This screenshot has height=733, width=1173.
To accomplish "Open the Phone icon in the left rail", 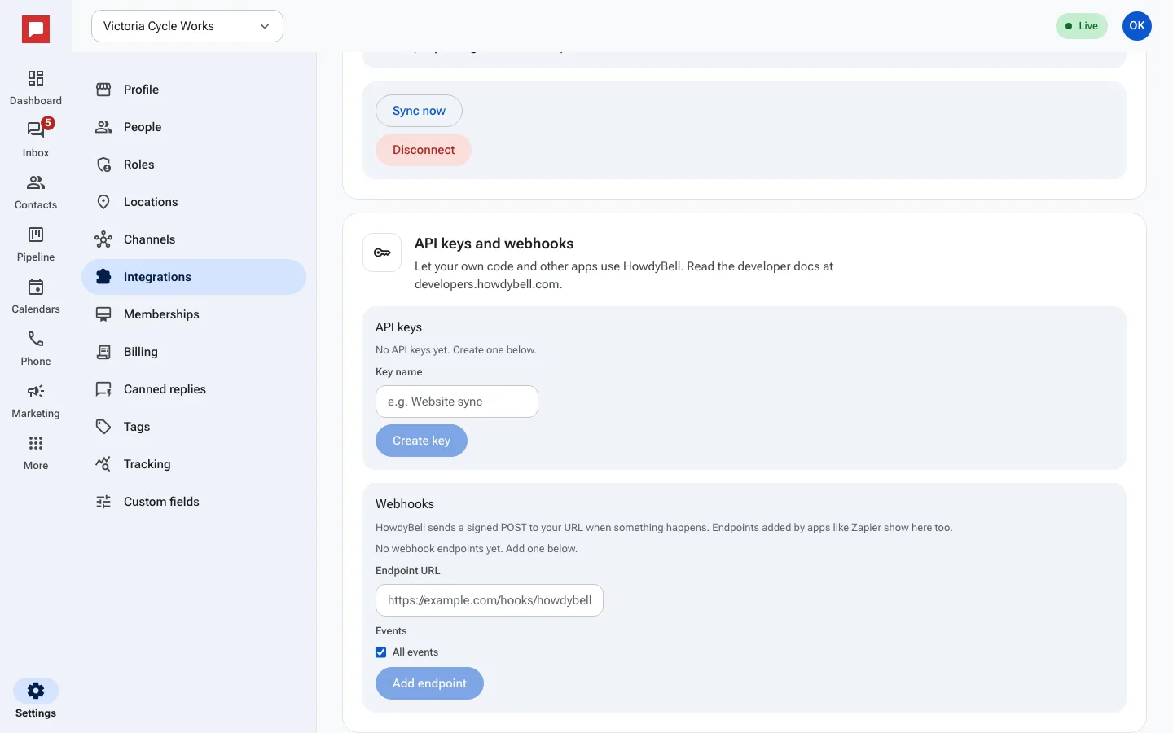I will (36, 339).
